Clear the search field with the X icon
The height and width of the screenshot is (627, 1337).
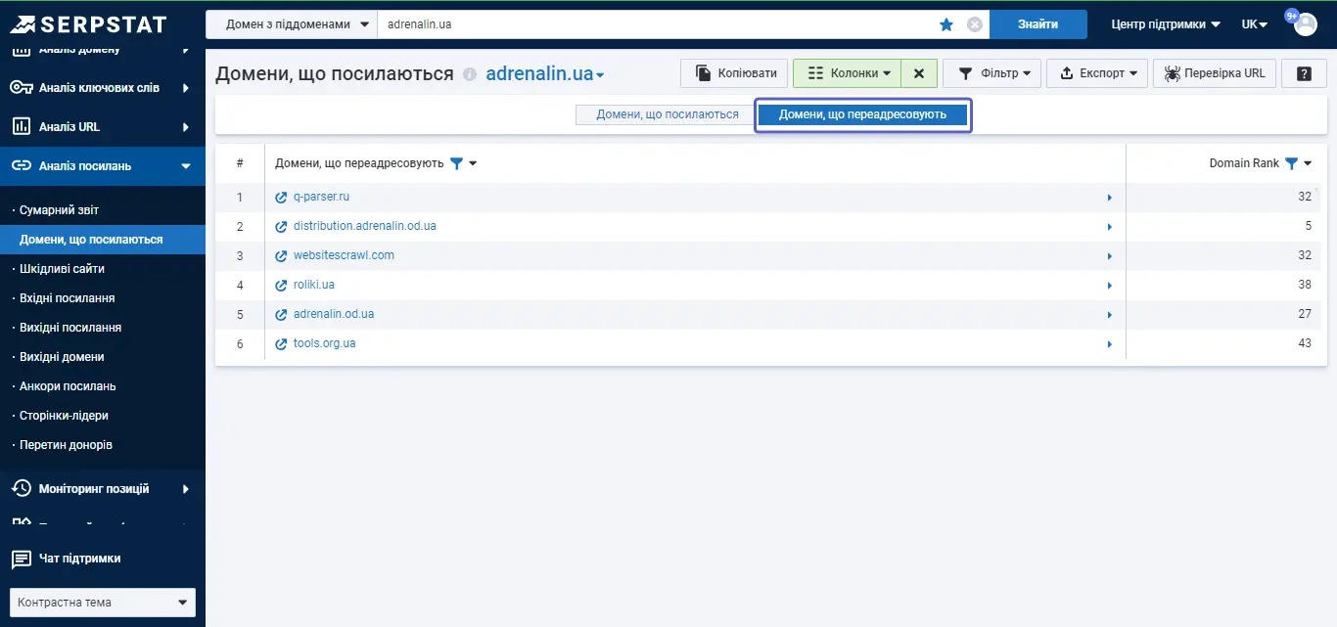(975, 24)
